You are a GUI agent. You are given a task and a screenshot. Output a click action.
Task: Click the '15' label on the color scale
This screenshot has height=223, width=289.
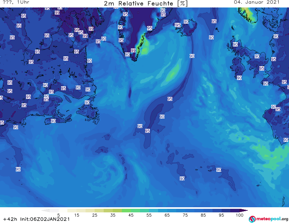(76, 215)
